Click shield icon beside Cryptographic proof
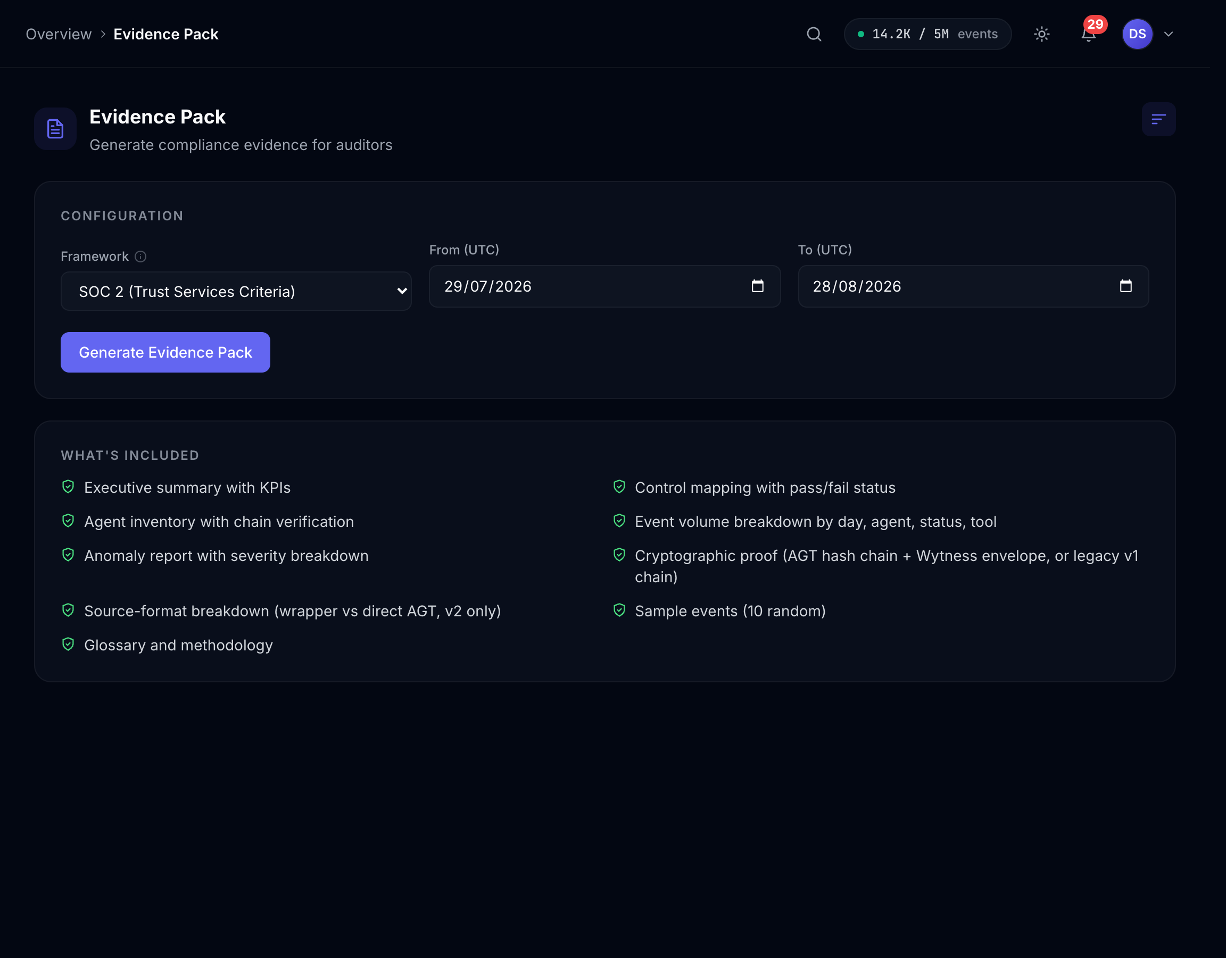 click(619, 555)
